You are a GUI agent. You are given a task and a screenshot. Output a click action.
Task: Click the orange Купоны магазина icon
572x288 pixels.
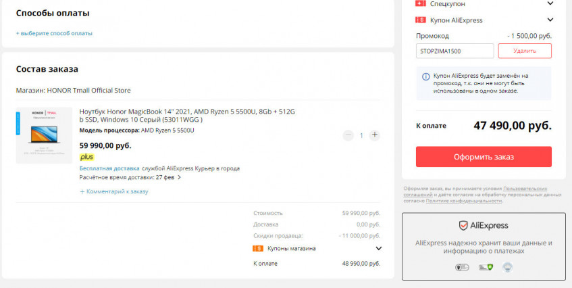258,248
